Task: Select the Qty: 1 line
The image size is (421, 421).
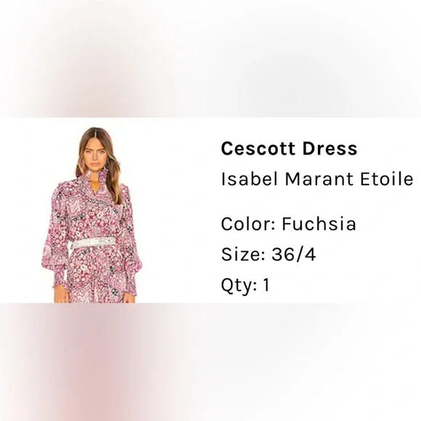Action: coord(245,285)
